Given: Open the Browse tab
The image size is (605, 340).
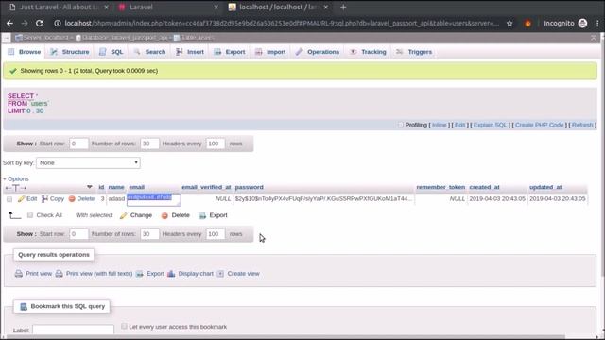Looking at the screenshot, I should (25, 52).
